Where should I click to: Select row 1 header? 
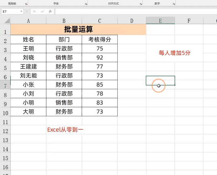5,30
